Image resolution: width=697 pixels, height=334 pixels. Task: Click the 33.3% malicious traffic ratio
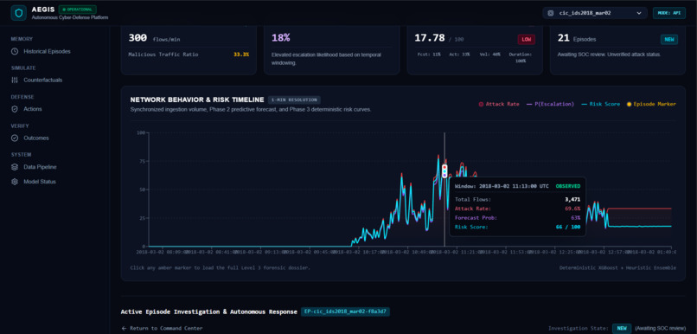(x=241, y=55)
